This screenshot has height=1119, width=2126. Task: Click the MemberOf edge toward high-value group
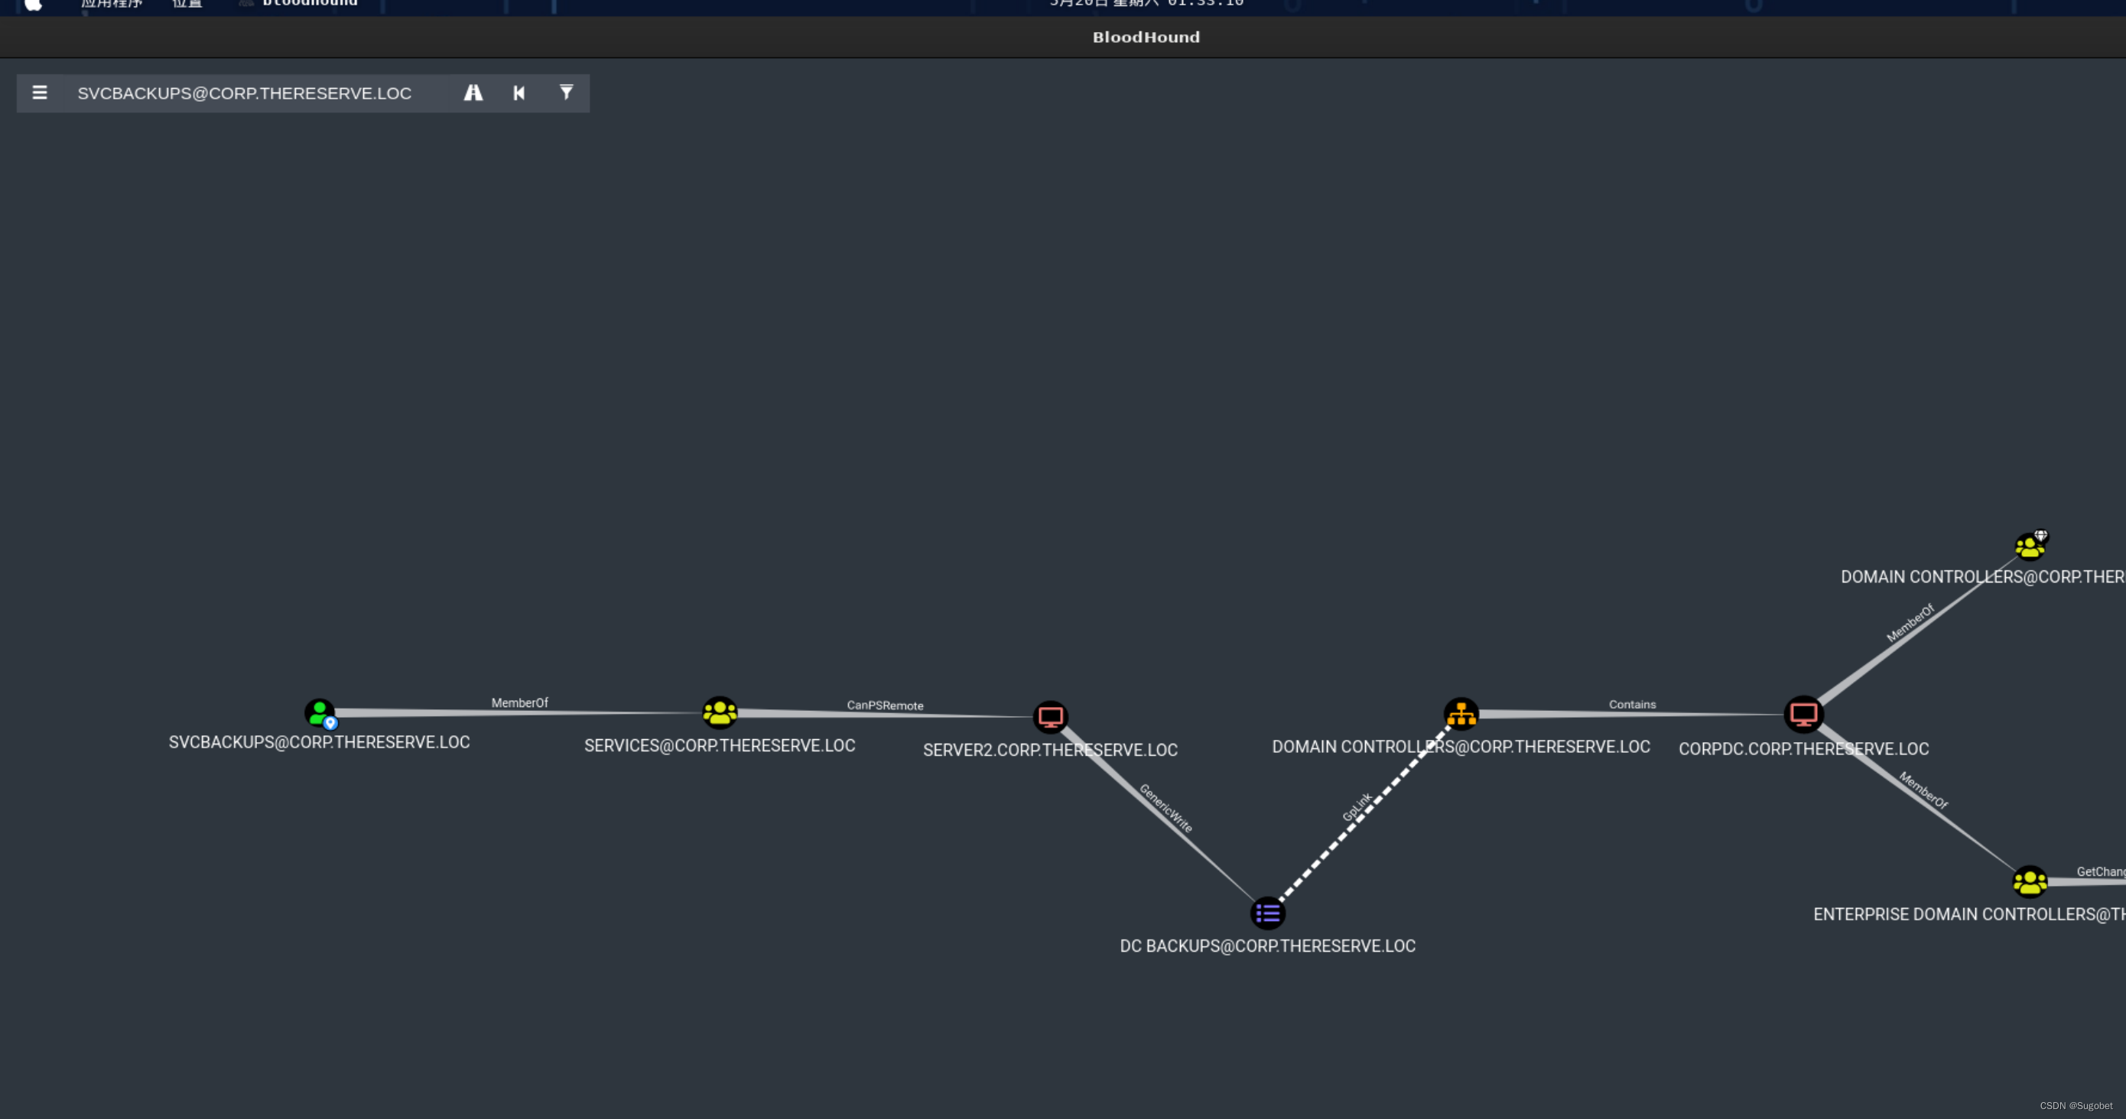click(1910, 624)
